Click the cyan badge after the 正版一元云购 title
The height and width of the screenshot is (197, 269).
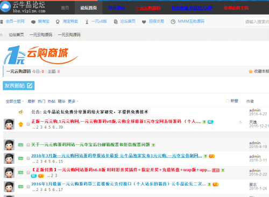pyautogui.click(x=210, y=122)
